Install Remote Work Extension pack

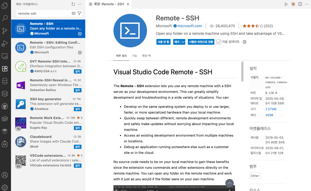(78, 128)
